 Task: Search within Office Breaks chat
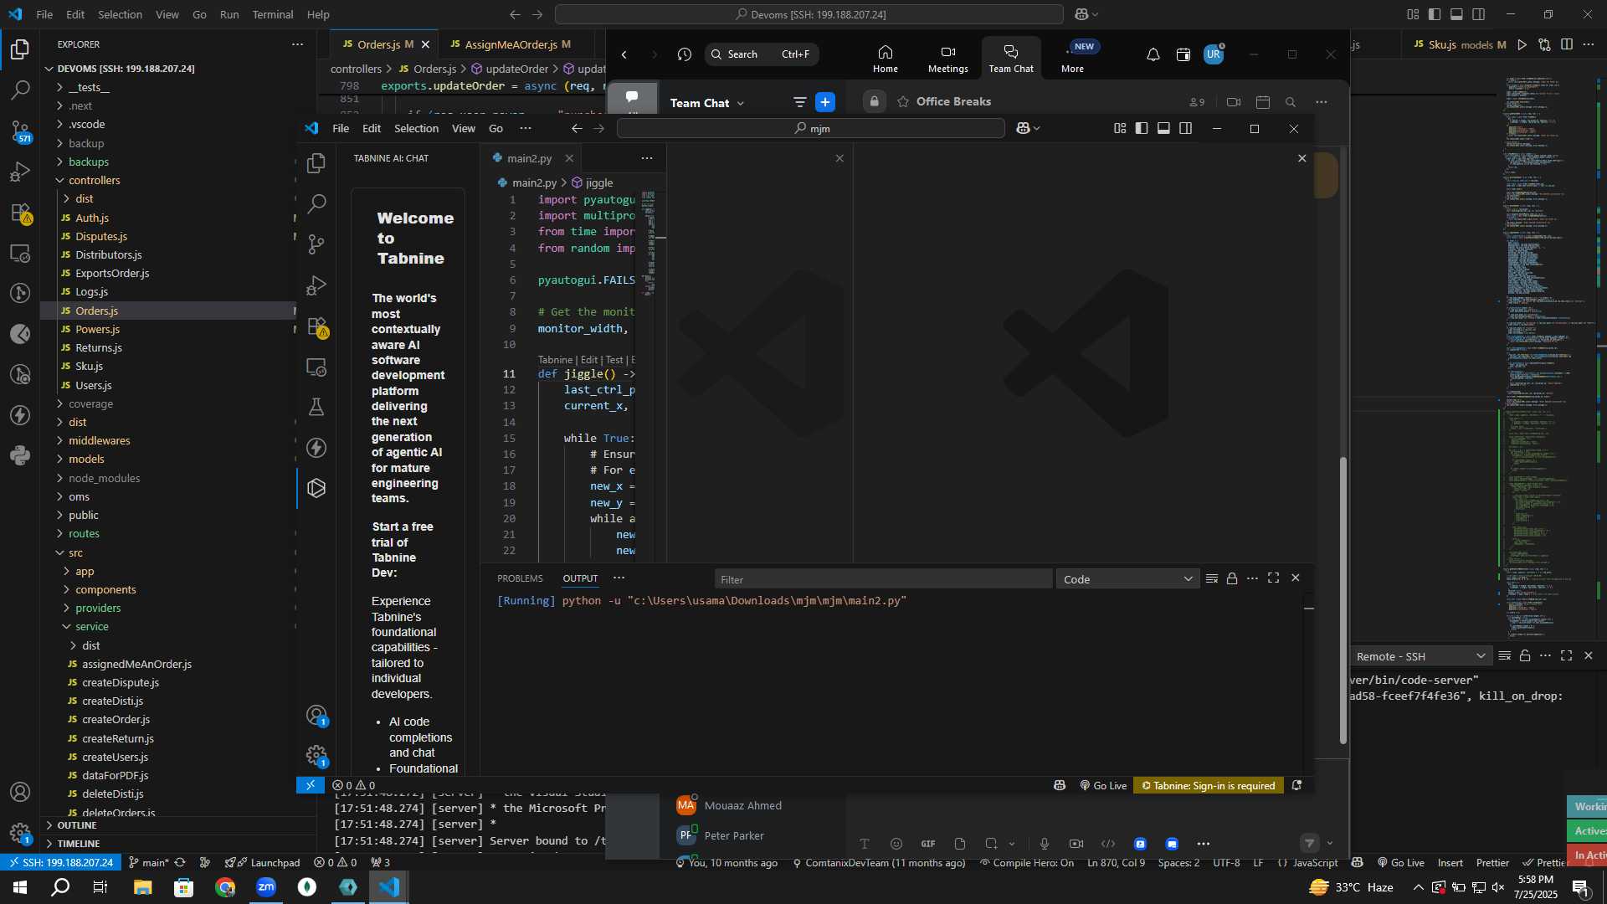pos(1291,102)
